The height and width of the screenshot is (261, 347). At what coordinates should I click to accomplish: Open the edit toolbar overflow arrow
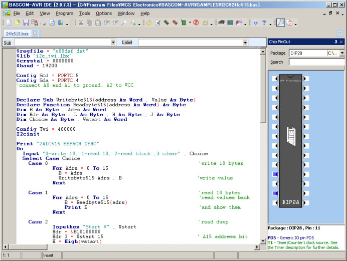point(139,24)
